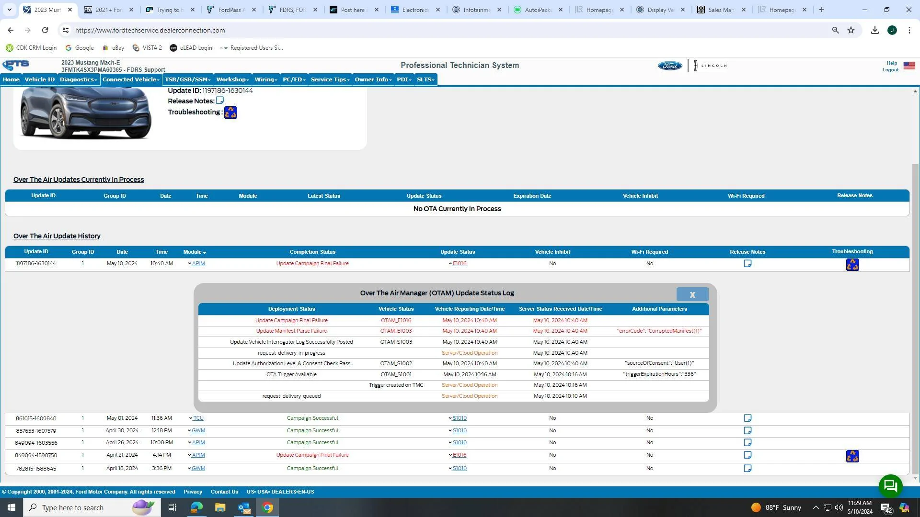Expand the Service Tips dropdown menu

[330, 79]
